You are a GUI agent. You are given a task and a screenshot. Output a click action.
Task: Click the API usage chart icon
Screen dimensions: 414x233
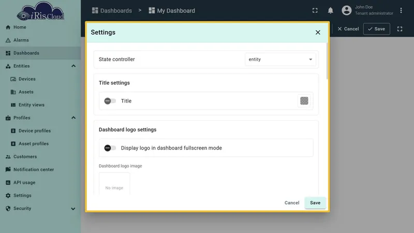pos(8,183)
